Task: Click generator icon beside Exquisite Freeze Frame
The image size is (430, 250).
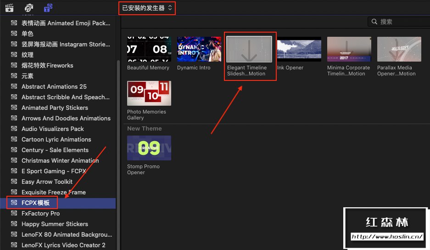Action: [14, 192]
